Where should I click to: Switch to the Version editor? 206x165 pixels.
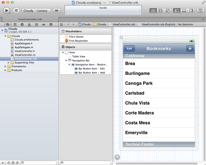168,11
